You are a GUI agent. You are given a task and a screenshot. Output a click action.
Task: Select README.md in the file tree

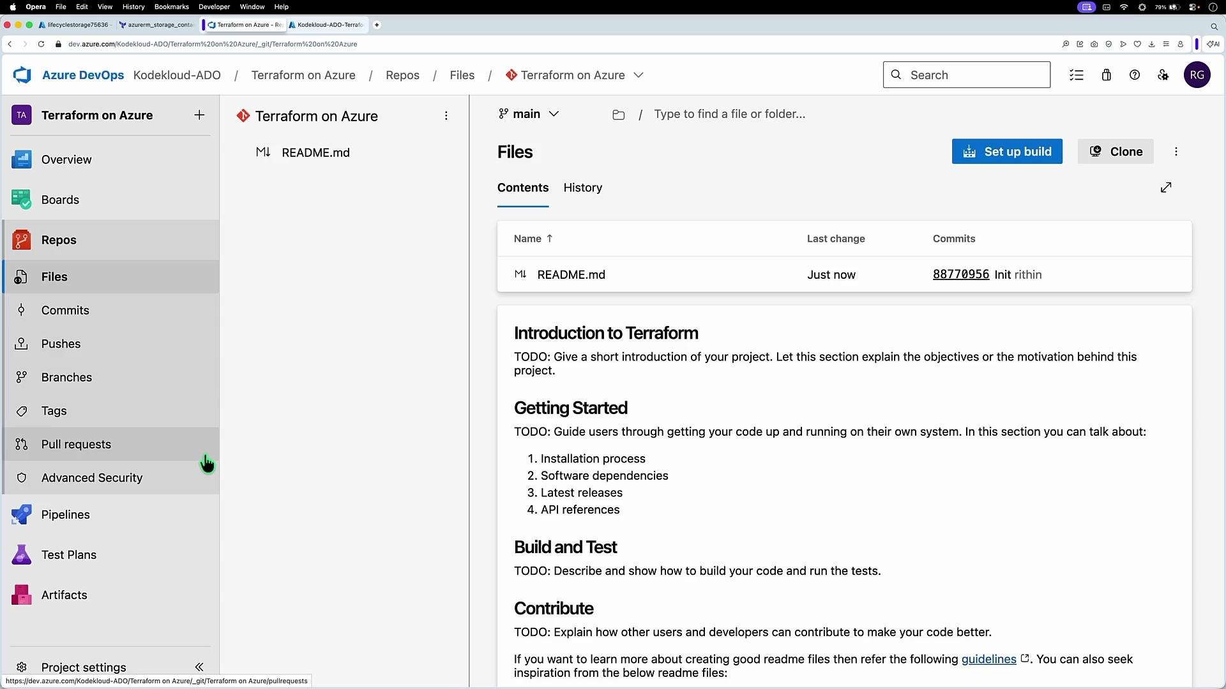[x=315, y=152]
